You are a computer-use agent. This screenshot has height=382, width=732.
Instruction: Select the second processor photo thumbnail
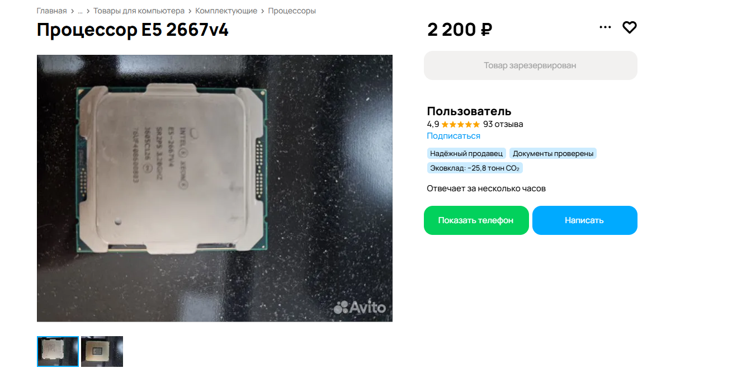(102, 351)
